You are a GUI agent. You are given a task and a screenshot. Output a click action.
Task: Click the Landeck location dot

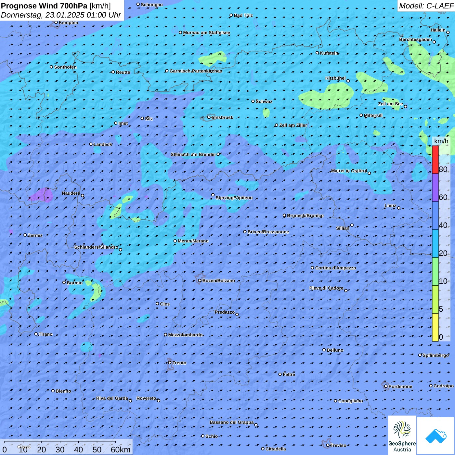pos(91,144)
